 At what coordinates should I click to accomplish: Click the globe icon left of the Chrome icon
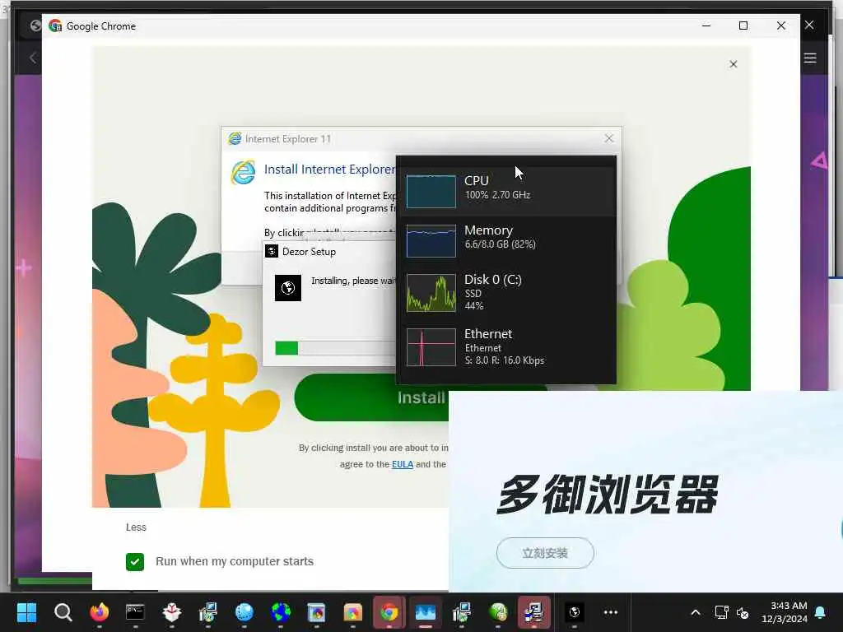35,26
